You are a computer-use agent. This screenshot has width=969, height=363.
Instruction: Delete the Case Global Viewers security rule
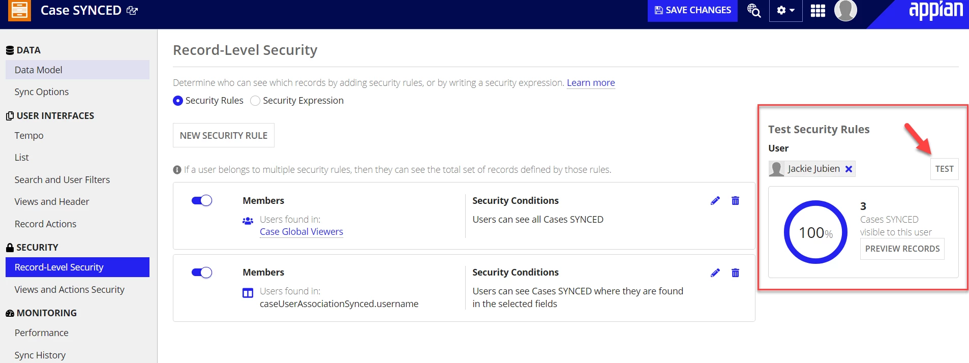point(735,201)
